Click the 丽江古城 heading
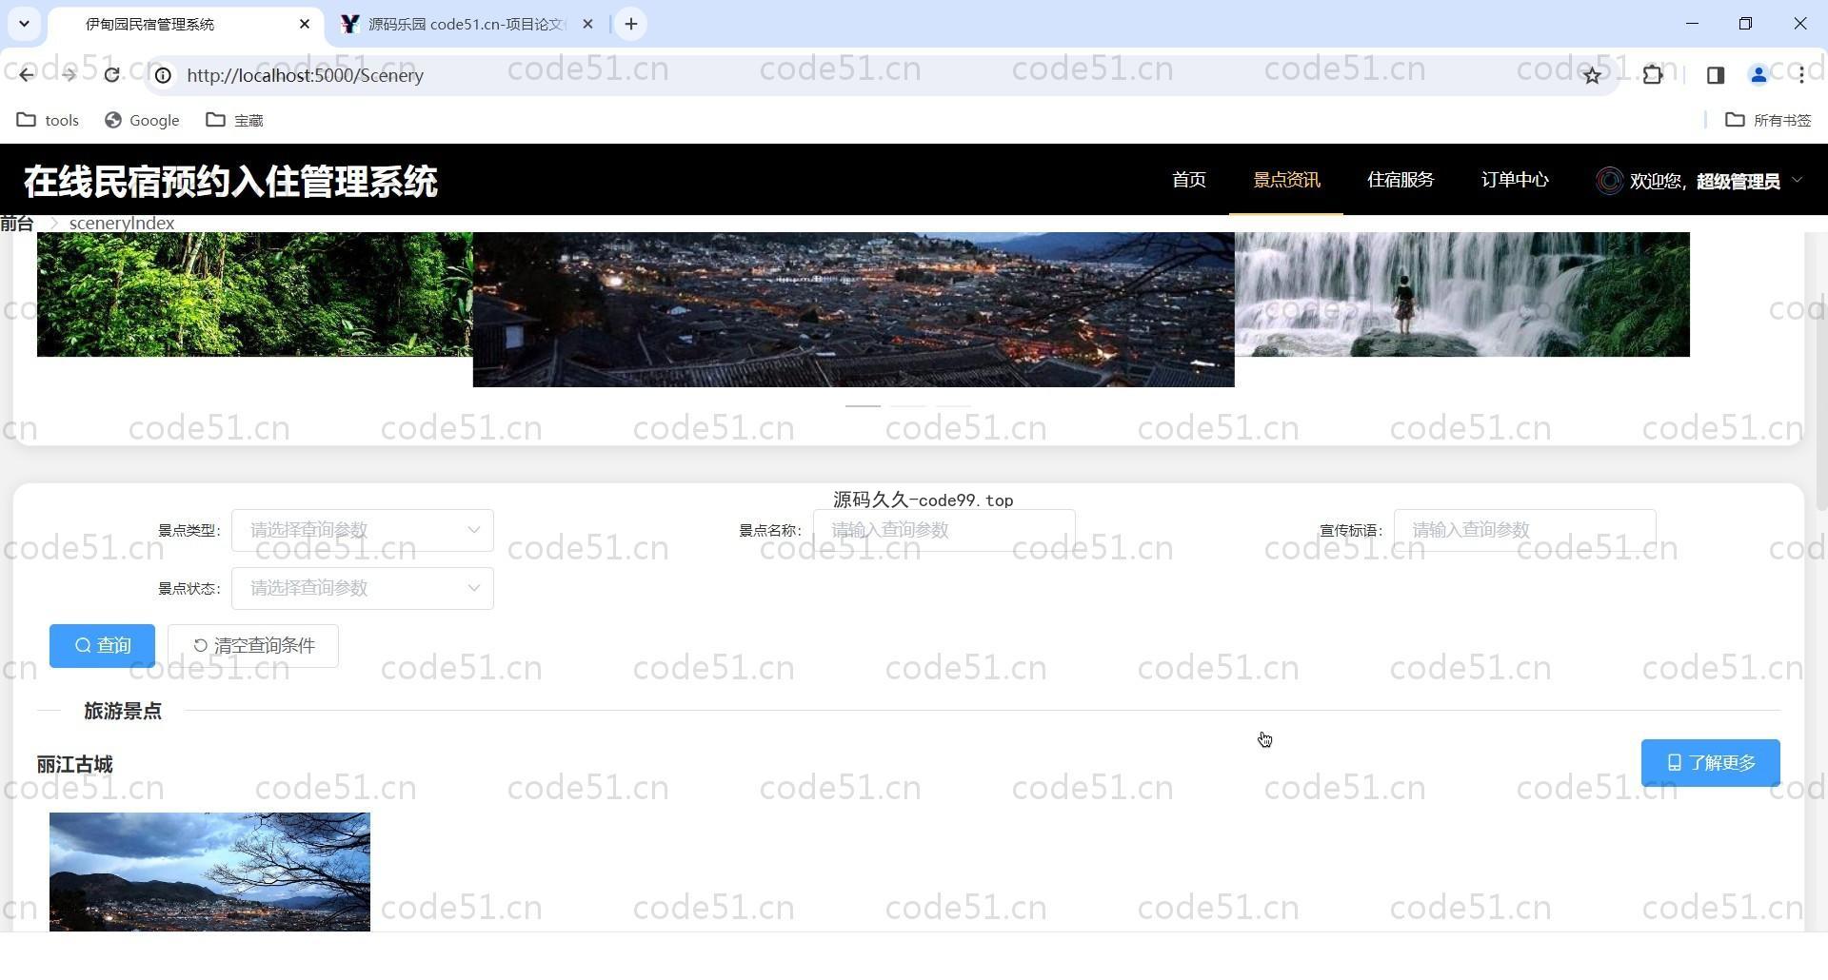 click(x=74, y=765)
